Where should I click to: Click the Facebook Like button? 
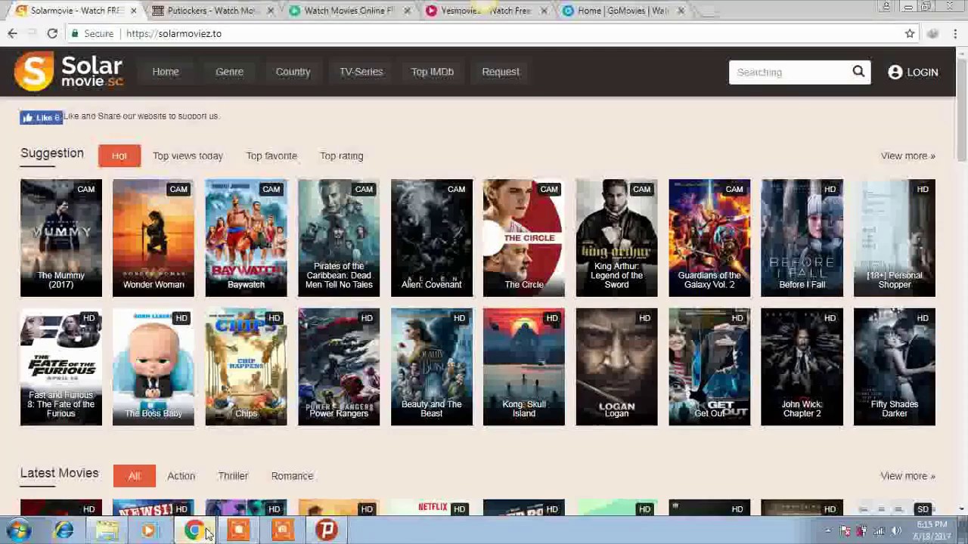41,117
